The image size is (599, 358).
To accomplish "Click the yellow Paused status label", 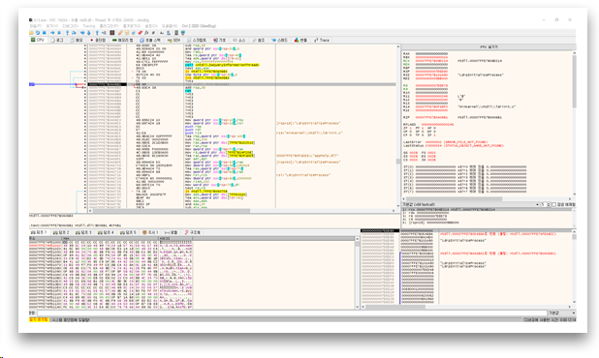I will click(x=39, y=319).
